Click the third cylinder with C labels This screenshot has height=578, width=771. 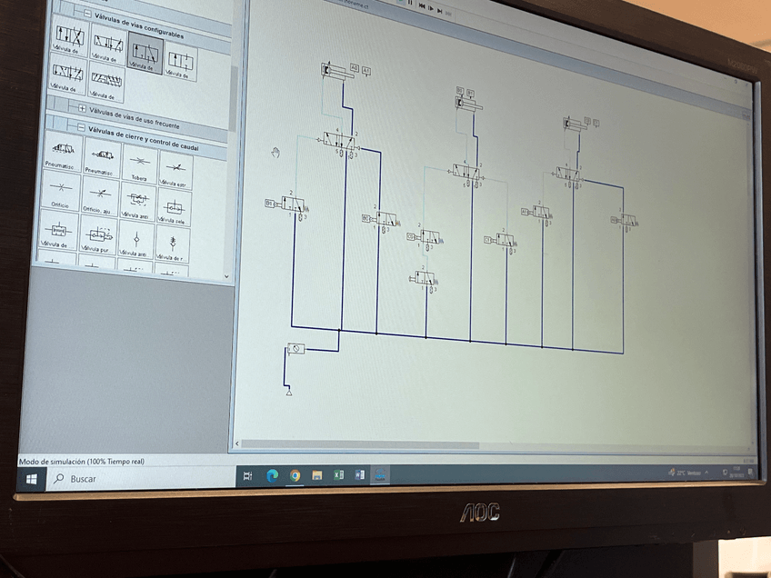tap(576, 124)
